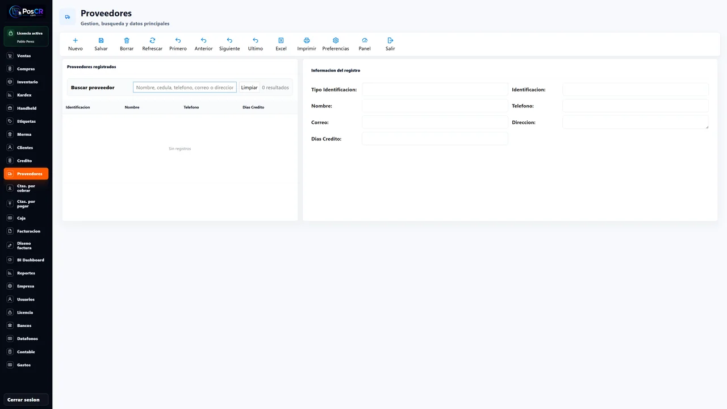Click the Nombre input field
The height and width of the screenshot is (409, 727).
(435, 106)
